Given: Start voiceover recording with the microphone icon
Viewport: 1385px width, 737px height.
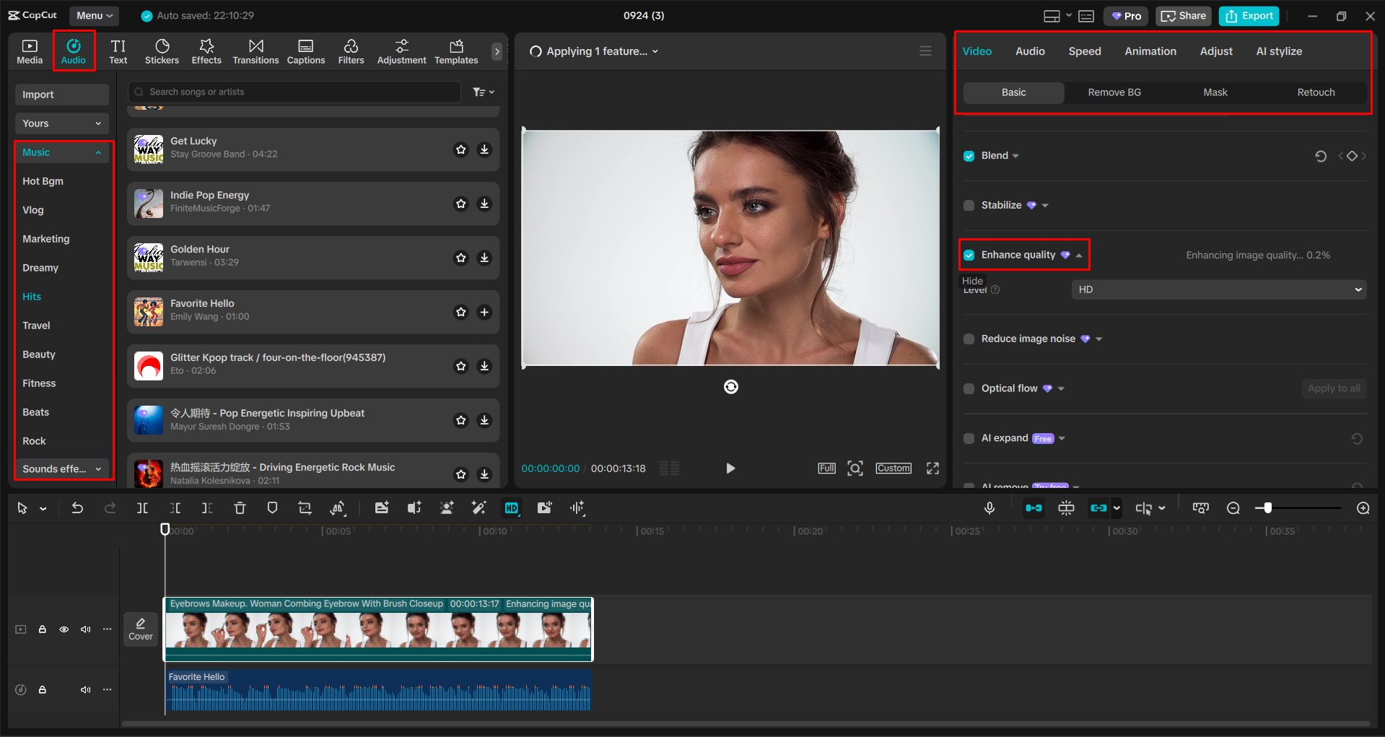Looking at the screenshot, I should pos(989,507).
